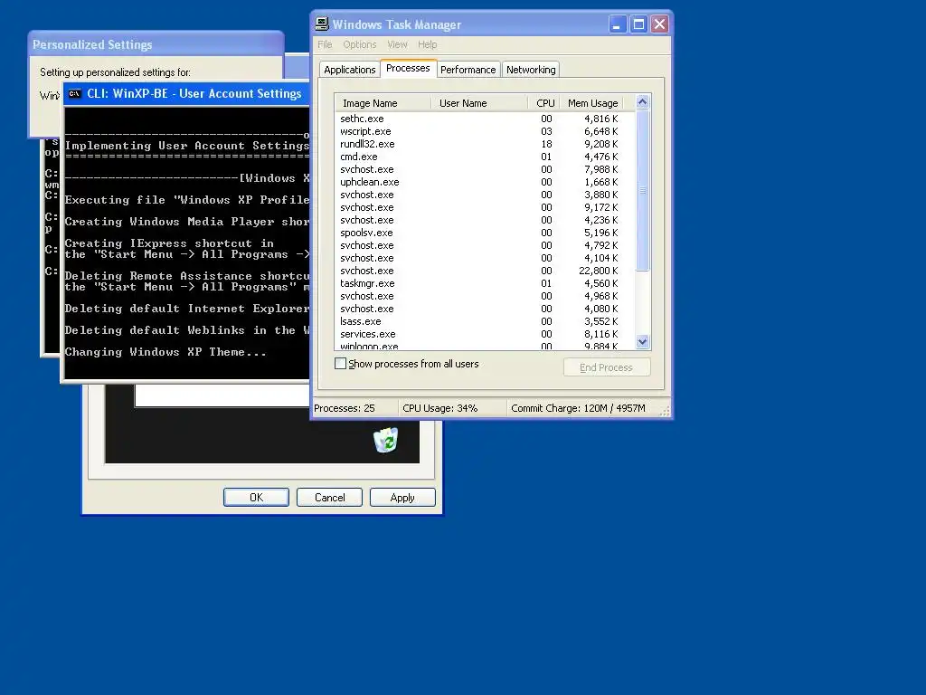
Task: Select the Processes tab
Action: 408,68
